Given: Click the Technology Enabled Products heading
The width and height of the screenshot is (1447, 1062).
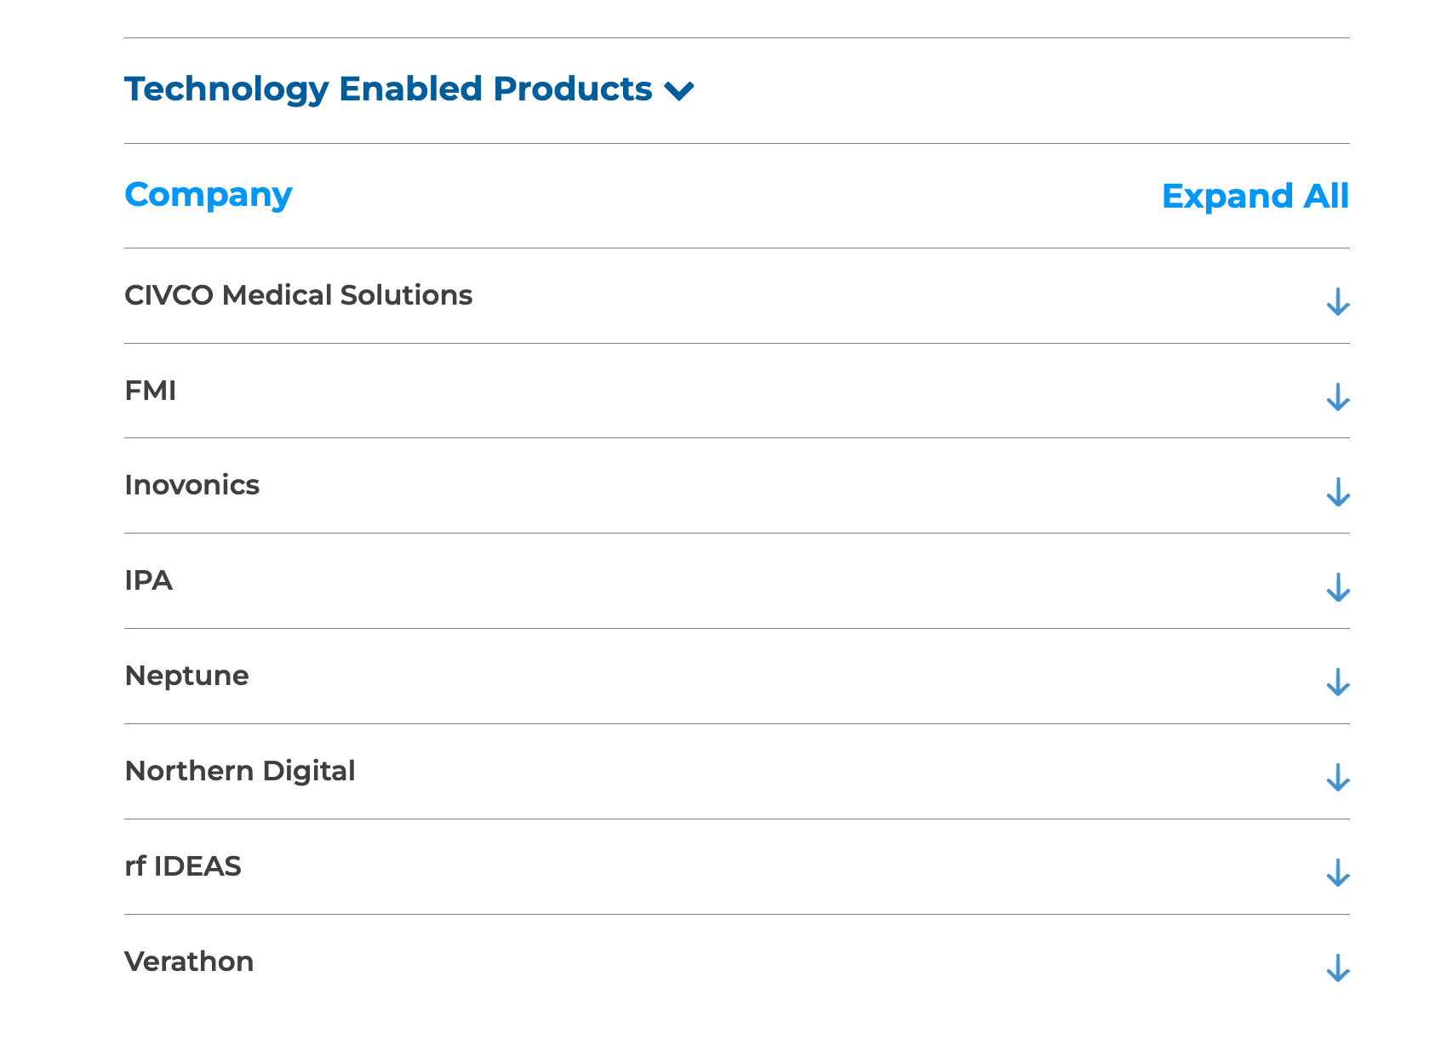Looking at the screenshot, I should tap(388, 89).
